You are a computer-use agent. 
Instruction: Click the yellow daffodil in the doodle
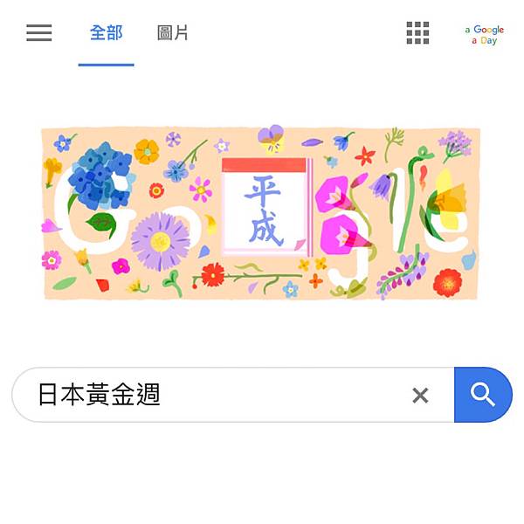(446, 203)
